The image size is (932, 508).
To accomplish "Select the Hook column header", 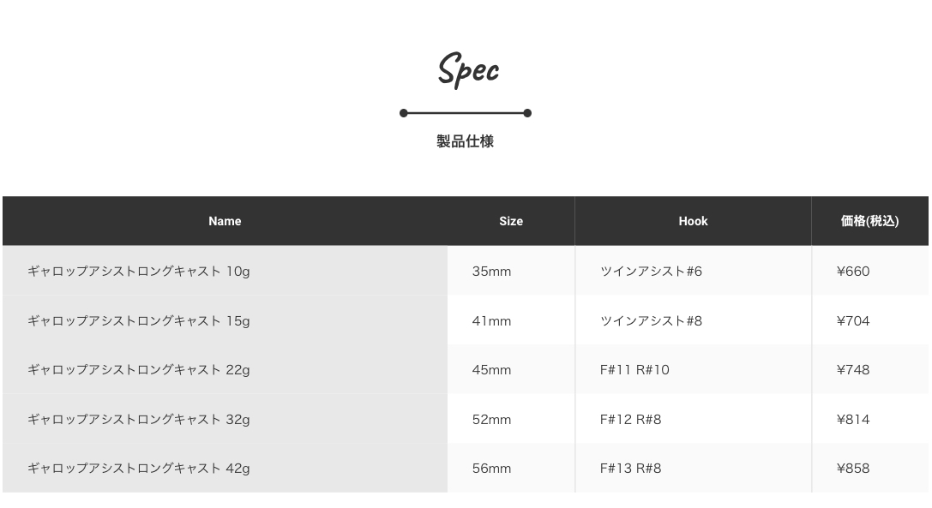I will [x=693, y=221].
